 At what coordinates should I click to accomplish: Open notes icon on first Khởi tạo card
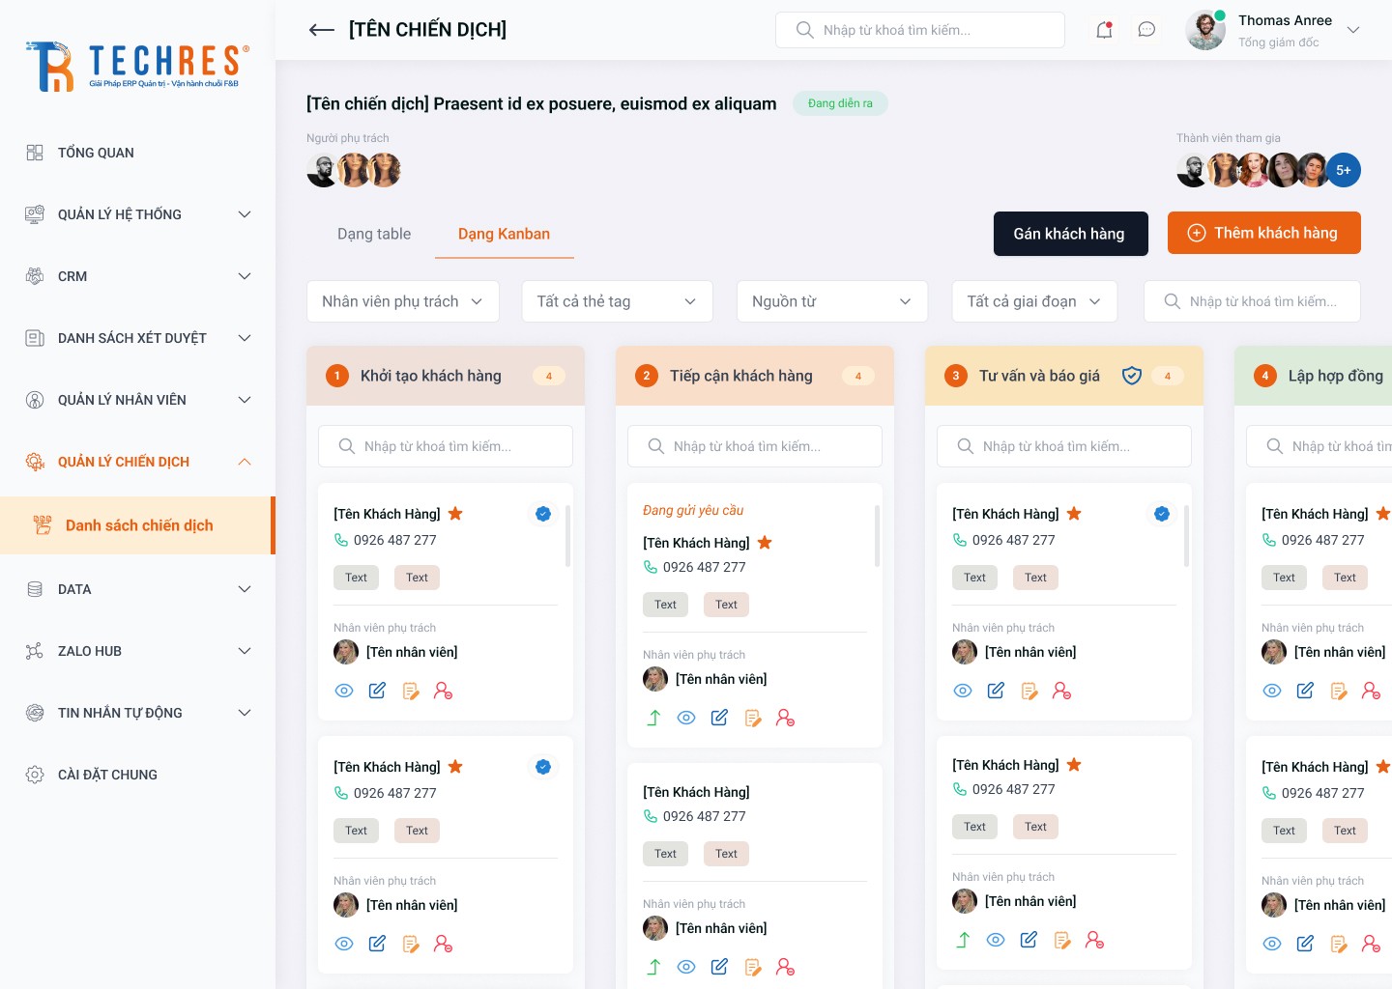(x=411, y=691)
